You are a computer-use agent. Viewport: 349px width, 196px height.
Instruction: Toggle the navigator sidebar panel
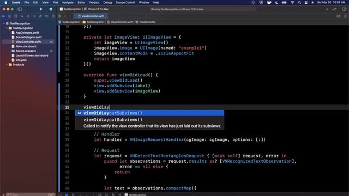click(20, 9)
